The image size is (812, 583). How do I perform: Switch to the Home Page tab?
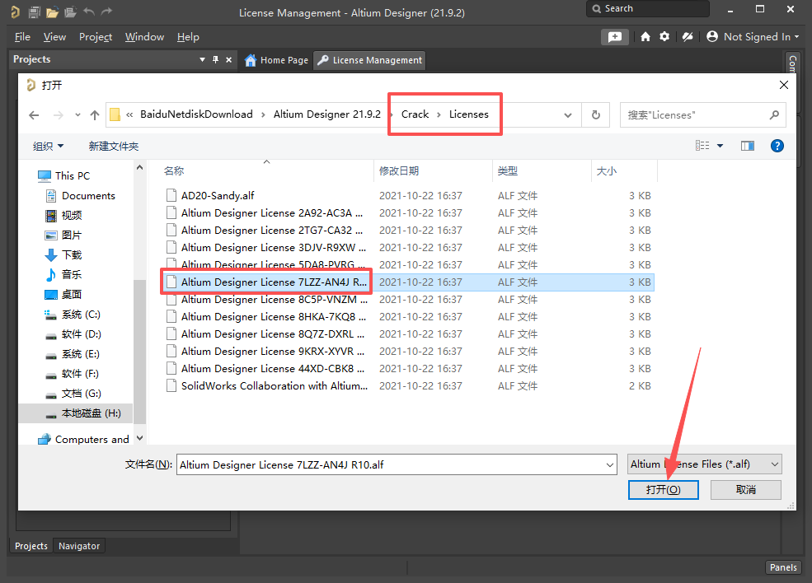[x=277, y=60]
